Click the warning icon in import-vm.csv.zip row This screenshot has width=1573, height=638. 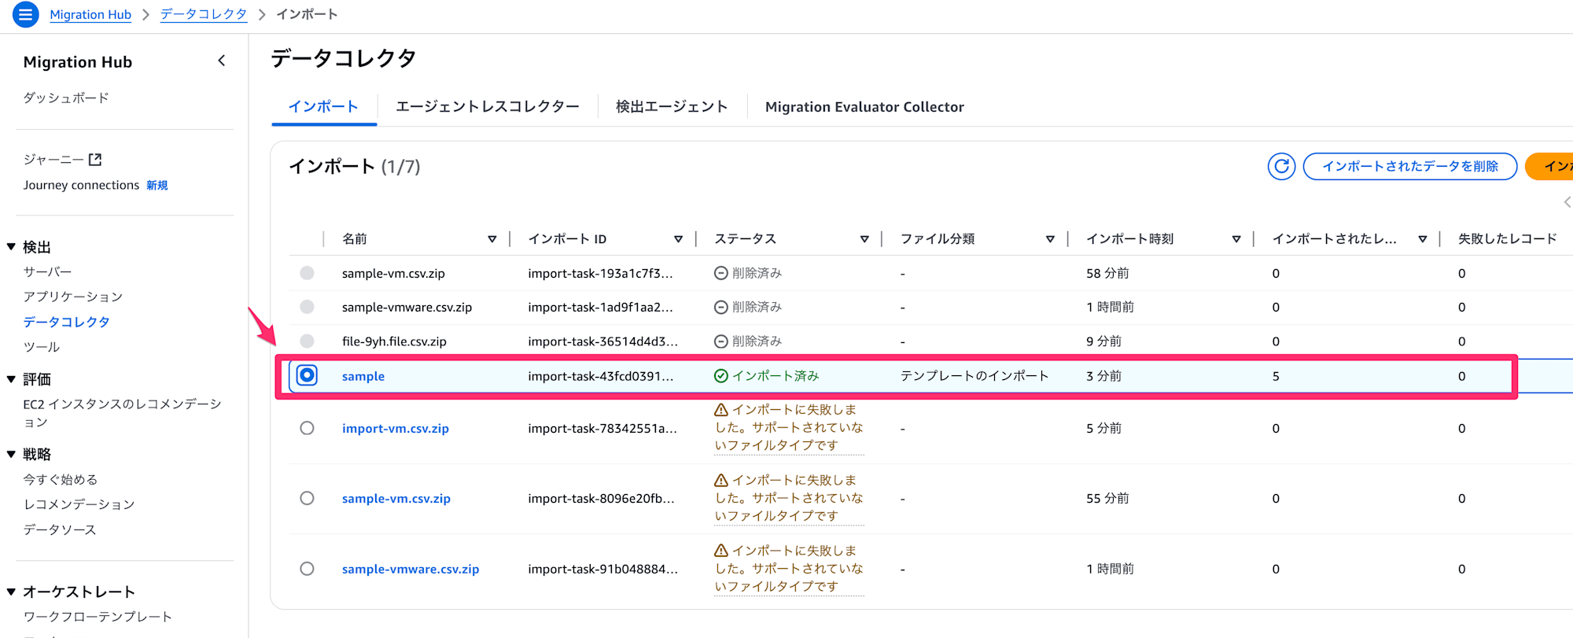point(720,410)
